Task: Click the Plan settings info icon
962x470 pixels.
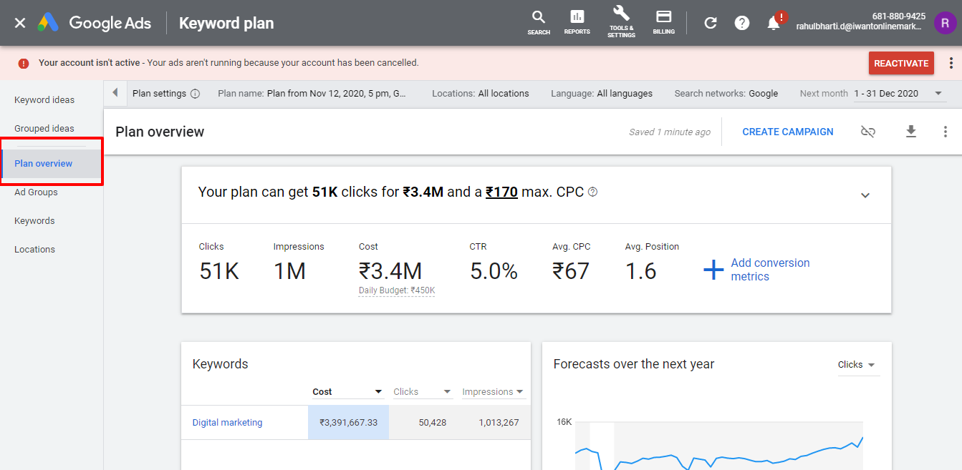Action: point(195,94)
